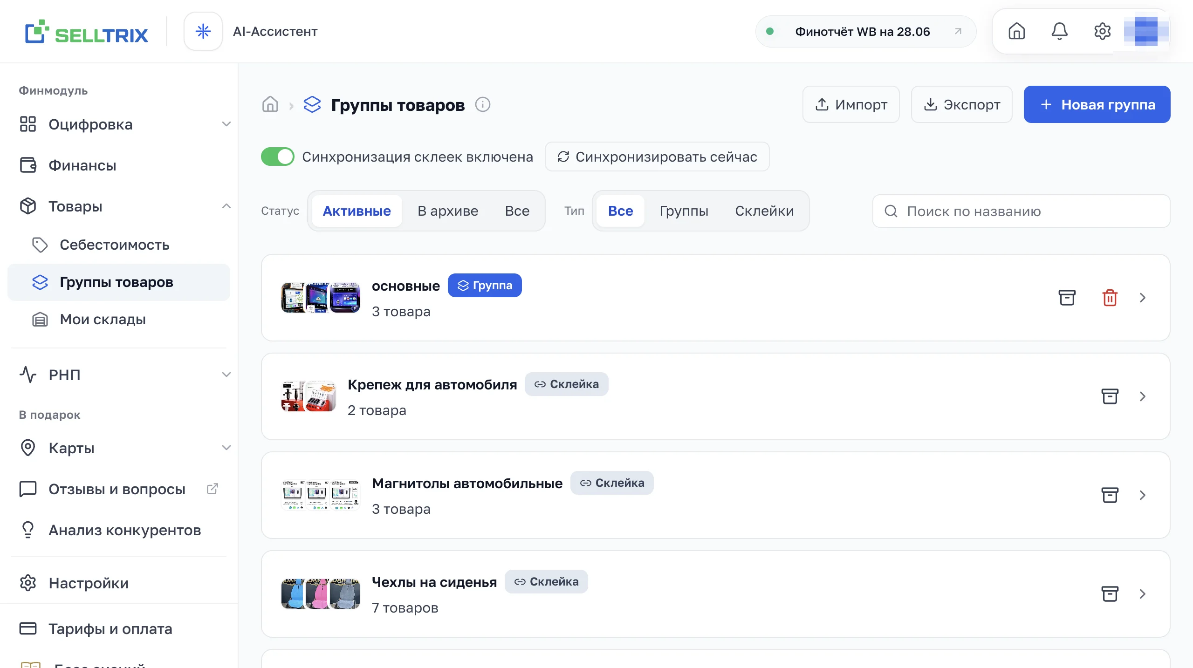Click the Магнитолы автомобильные thumbnails
This screenshot has height=668, width=1193.
click(x=321, y=495)
